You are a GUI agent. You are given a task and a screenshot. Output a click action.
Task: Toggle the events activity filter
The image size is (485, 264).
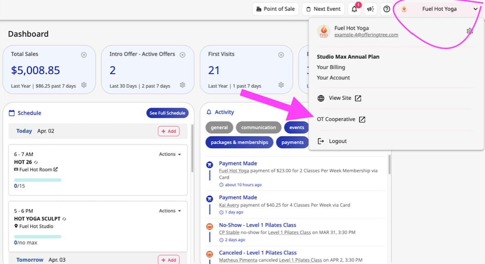pos(296,127)
